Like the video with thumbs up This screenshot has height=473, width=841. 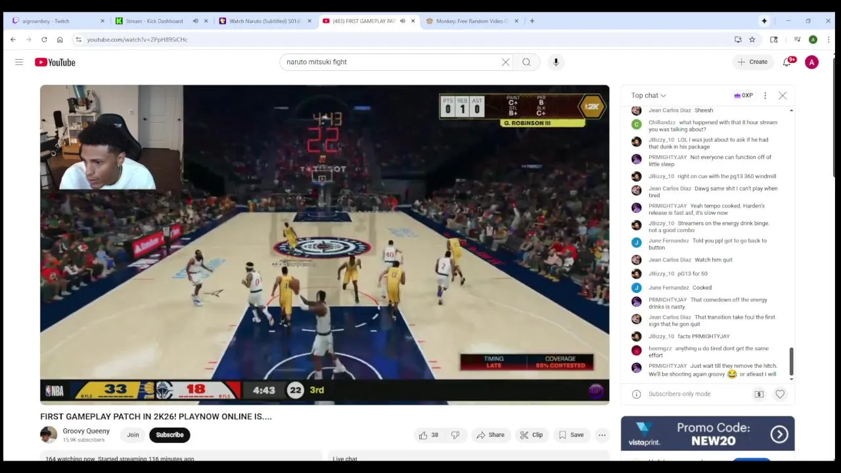pyautogui.click(x=428, y=435)
